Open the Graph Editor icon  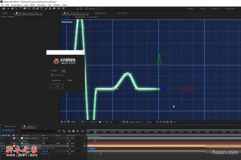(83, 131)
